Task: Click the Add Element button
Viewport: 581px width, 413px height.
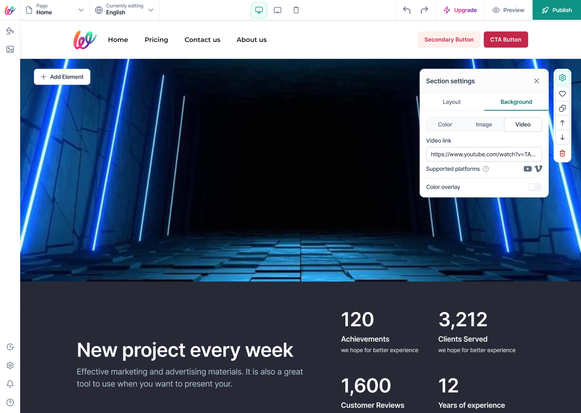Action: coord(62,77)
